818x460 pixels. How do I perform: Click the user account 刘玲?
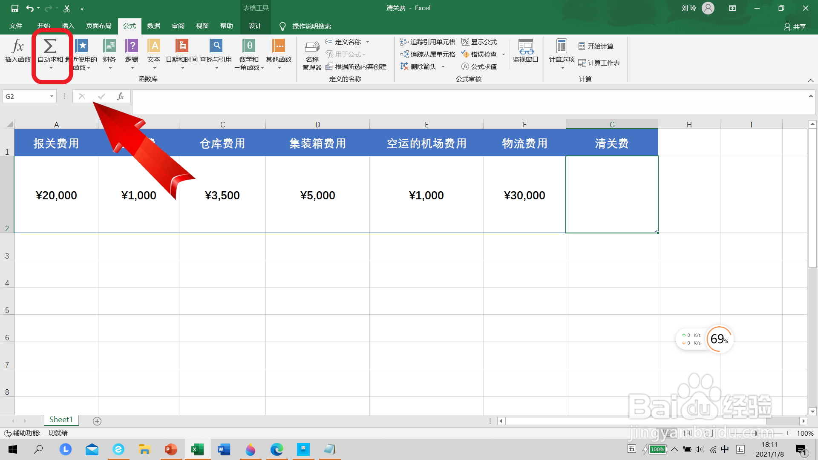pos(697,8)
